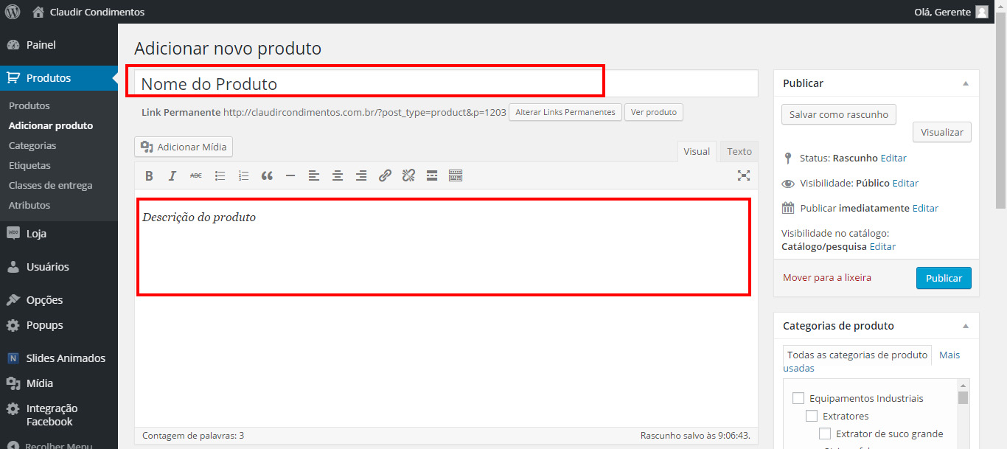This screenshot has width=1007, height=449.
Task: Collapse the Publicar panel
Action: tap(965, 84)
